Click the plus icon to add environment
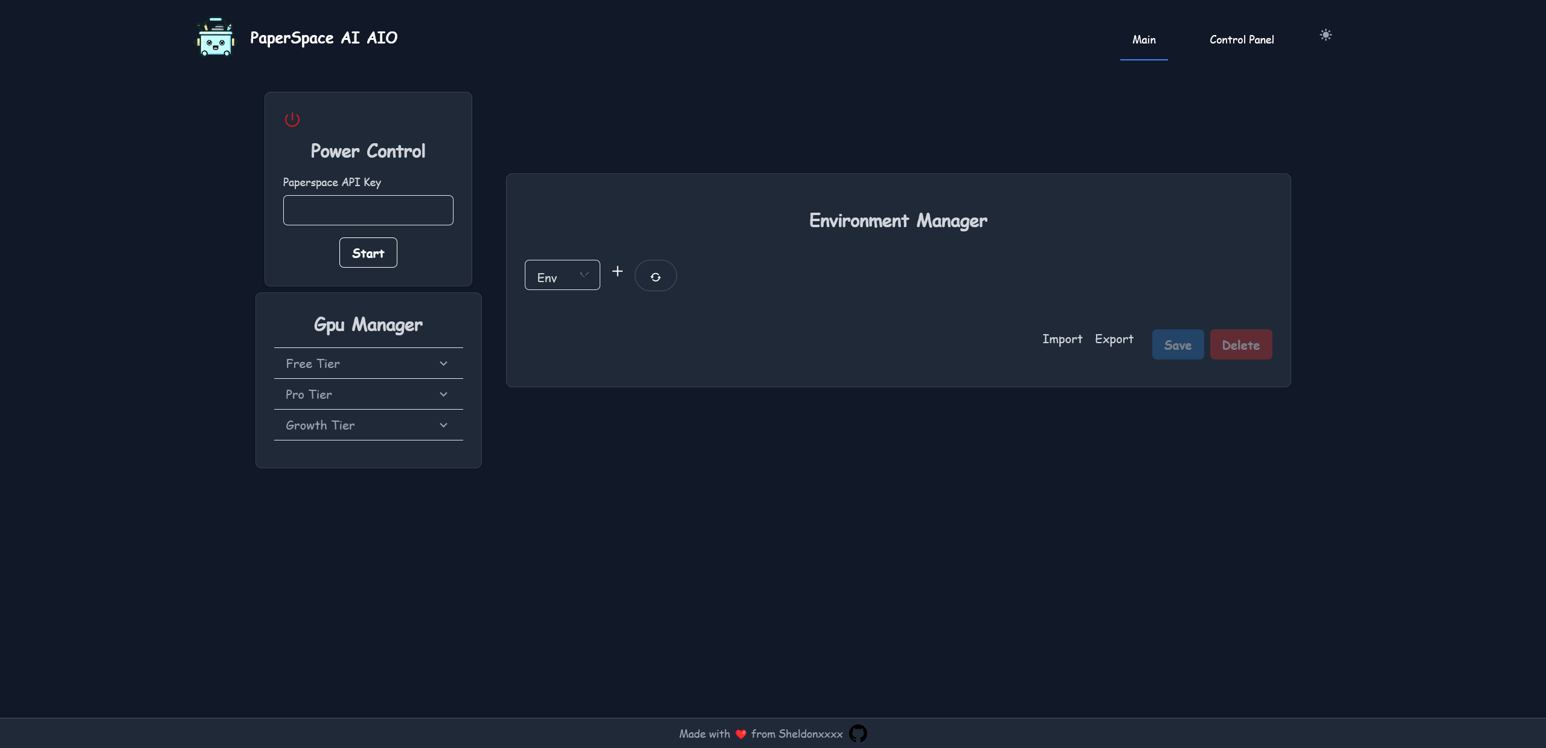Image resolution: width=1546 pixels, height=748 pixels. (617, 271)
